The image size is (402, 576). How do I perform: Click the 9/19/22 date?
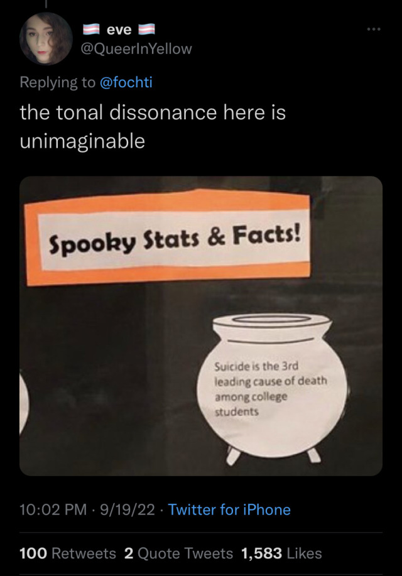pos(127,509)
